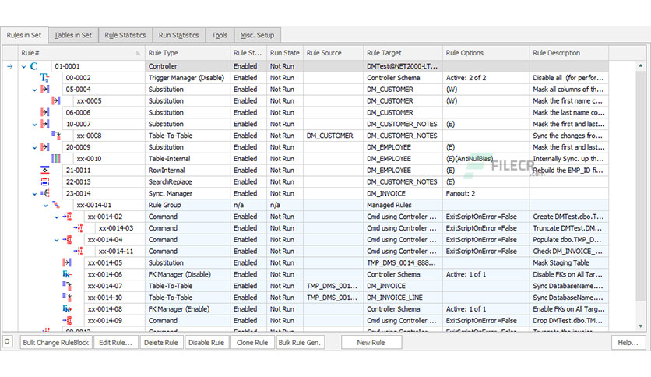Collapse the 05-0004 Substitution node

(x=34, y=90)
